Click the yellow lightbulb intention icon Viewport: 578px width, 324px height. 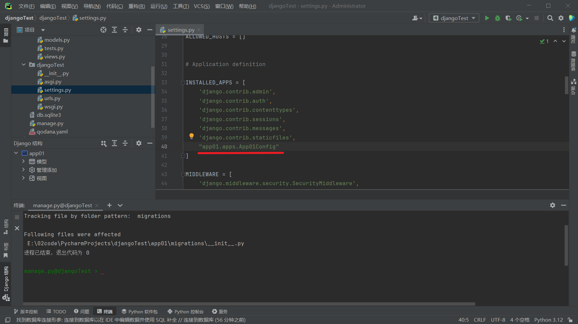tap(192, 136)
